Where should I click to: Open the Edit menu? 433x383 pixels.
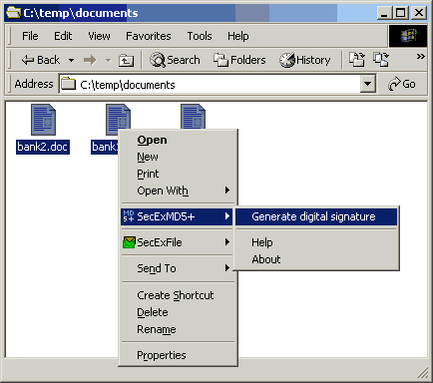point(63,36)
